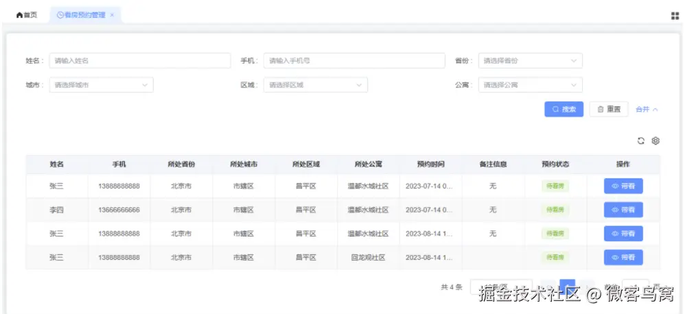Screen dimensions: 685x314
Task: Click the 操作 column header
Action: (623, 165)
